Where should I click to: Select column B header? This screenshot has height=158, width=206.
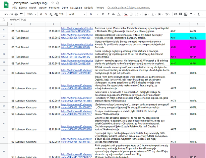tap(30, 24)
